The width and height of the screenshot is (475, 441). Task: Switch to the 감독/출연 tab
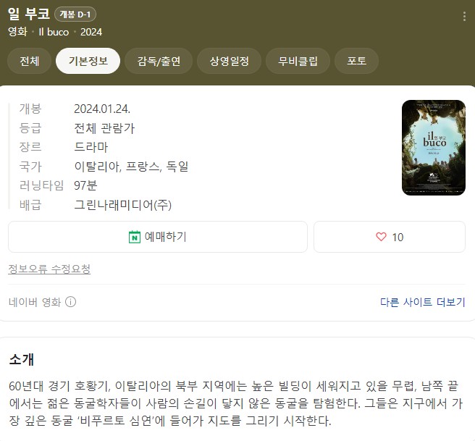tap(159, 61)
